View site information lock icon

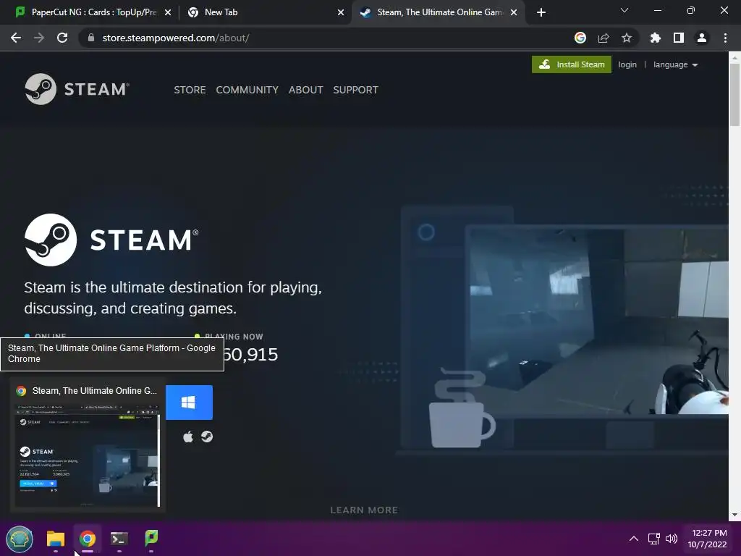(91, 38)
